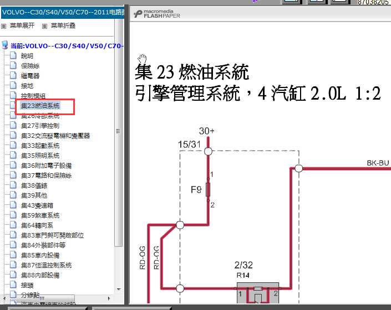Click the page icon beside 集35照明系統
Viewport: 391px width, 310px height.
point(13,155)
